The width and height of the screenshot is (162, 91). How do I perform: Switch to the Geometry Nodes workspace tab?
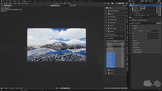[x=82, y=1]
